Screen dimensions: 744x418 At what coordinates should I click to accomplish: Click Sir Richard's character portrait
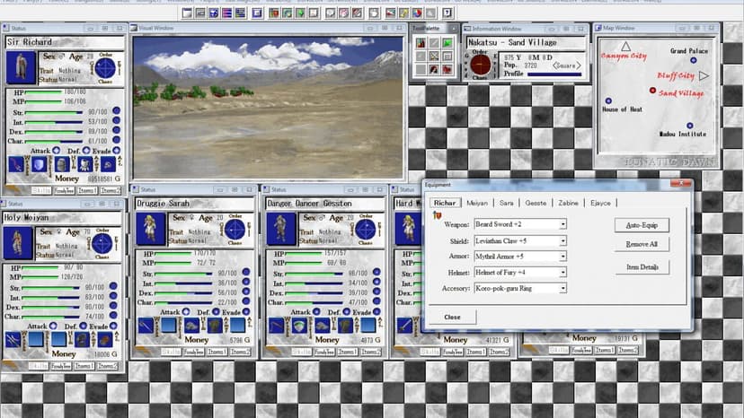[x=21, y=68]
